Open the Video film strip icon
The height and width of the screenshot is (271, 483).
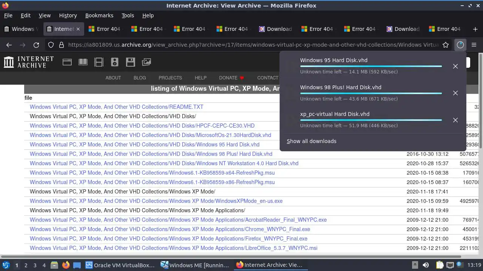tap(99, 62)
